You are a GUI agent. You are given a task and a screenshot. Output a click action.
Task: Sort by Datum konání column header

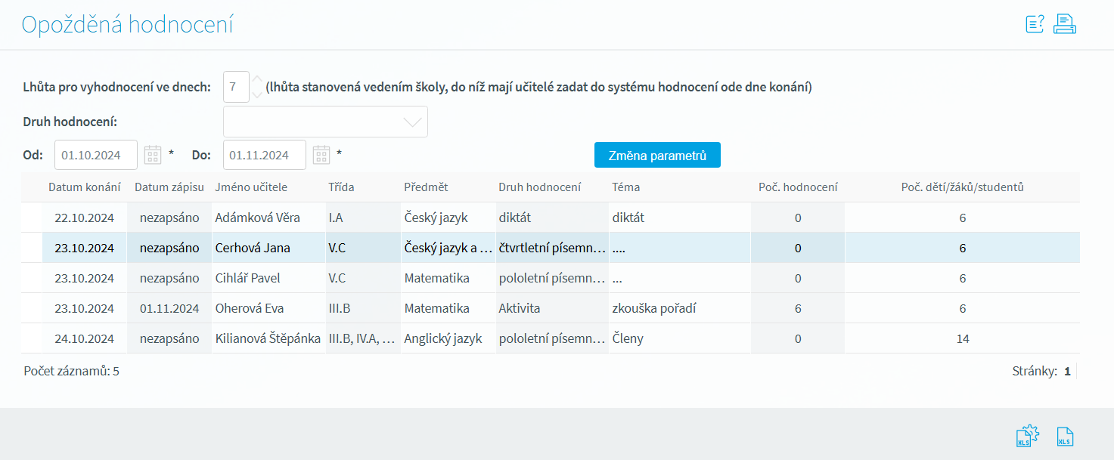pyautogui.click(x=84, y=187)
